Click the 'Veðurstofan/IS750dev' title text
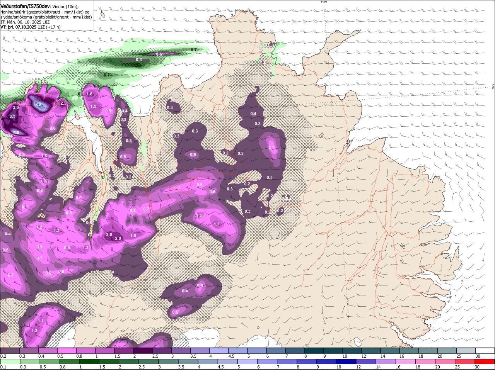The image size is (495, 370). (25, 6)
